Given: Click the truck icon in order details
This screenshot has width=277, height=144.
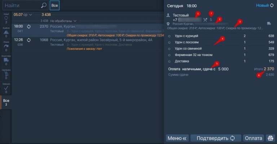Looking at the screenshot, I should (269, 24).
